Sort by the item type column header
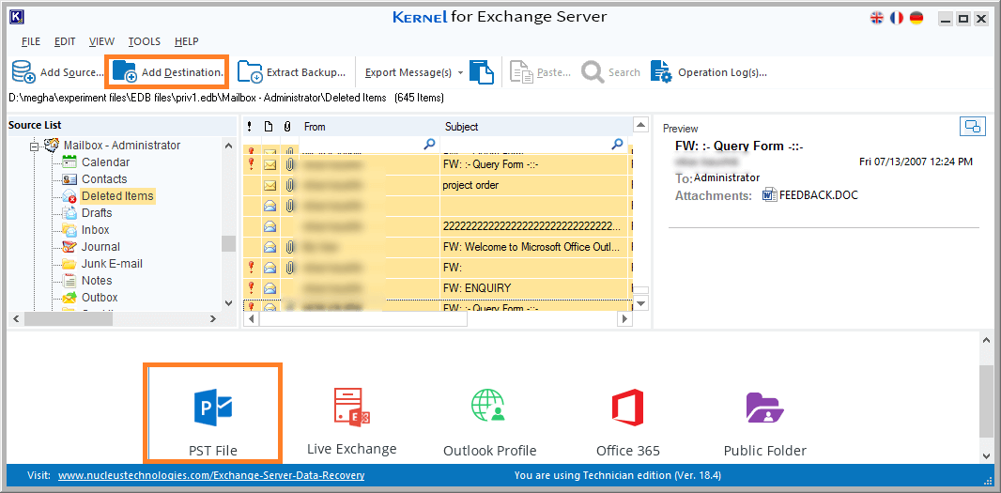The image size is (1001, 493). tap(269, 127)
